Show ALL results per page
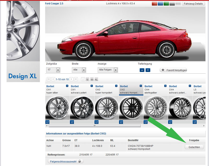This screenshot has height=166, width=209. click(x=96, y=79)
